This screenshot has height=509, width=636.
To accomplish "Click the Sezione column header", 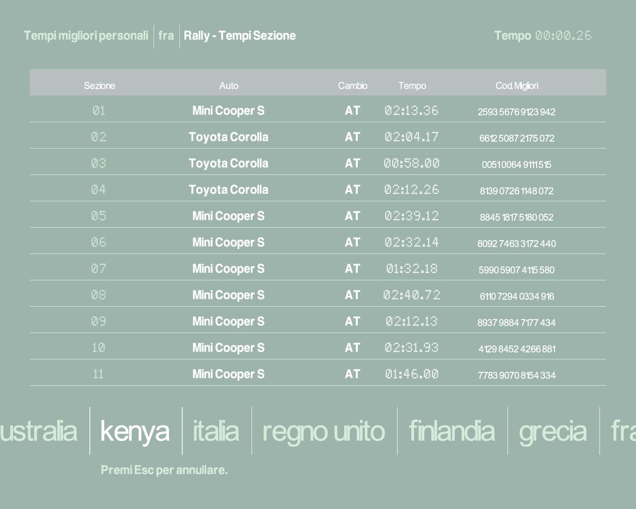I will [x=99, y=85].
